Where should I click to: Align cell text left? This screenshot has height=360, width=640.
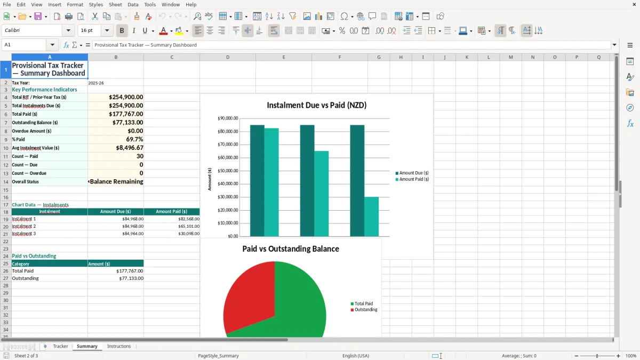198,31
